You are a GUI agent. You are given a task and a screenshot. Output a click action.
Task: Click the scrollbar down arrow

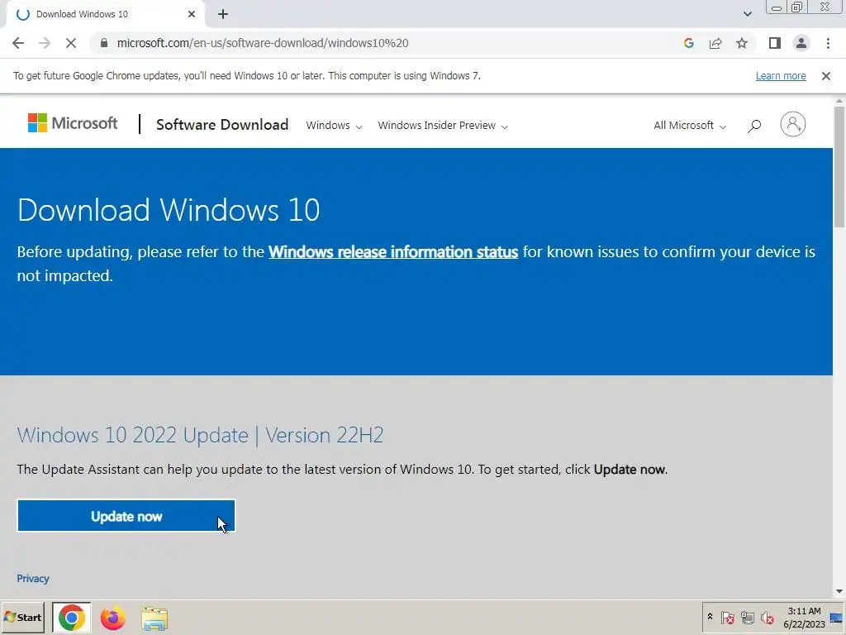(839, 591)
